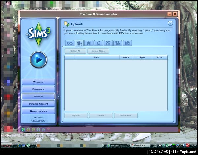The image size is (198, 155).
Task: Expand hidden system tray icons arrow
Action: tap(160, 145)
